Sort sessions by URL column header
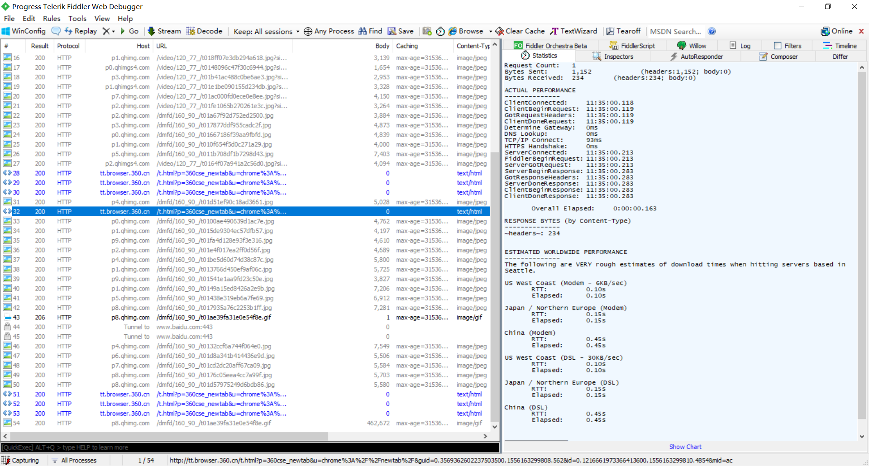 pyautogui.click(x=223, y=46)
